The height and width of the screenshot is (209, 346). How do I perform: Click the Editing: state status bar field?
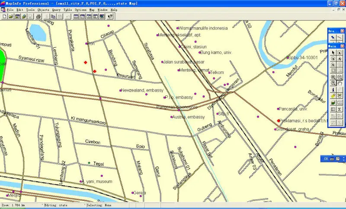58,205
